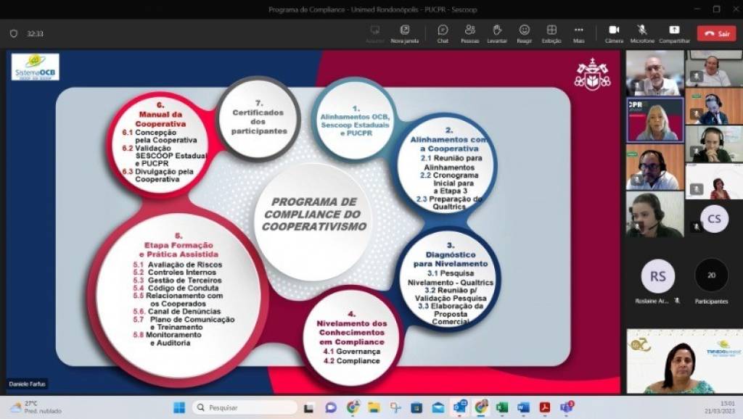Click the 32:33 meeting timer
The image size is (743, 419).
point(35,33)
